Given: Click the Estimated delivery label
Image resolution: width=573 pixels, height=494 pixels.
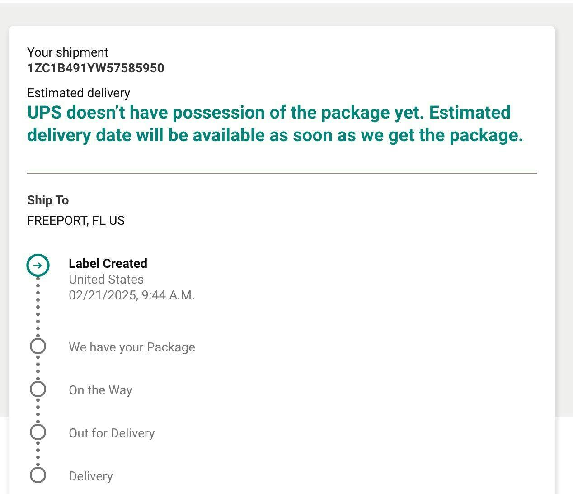Looking at the screenshot, I should [79, 93].
